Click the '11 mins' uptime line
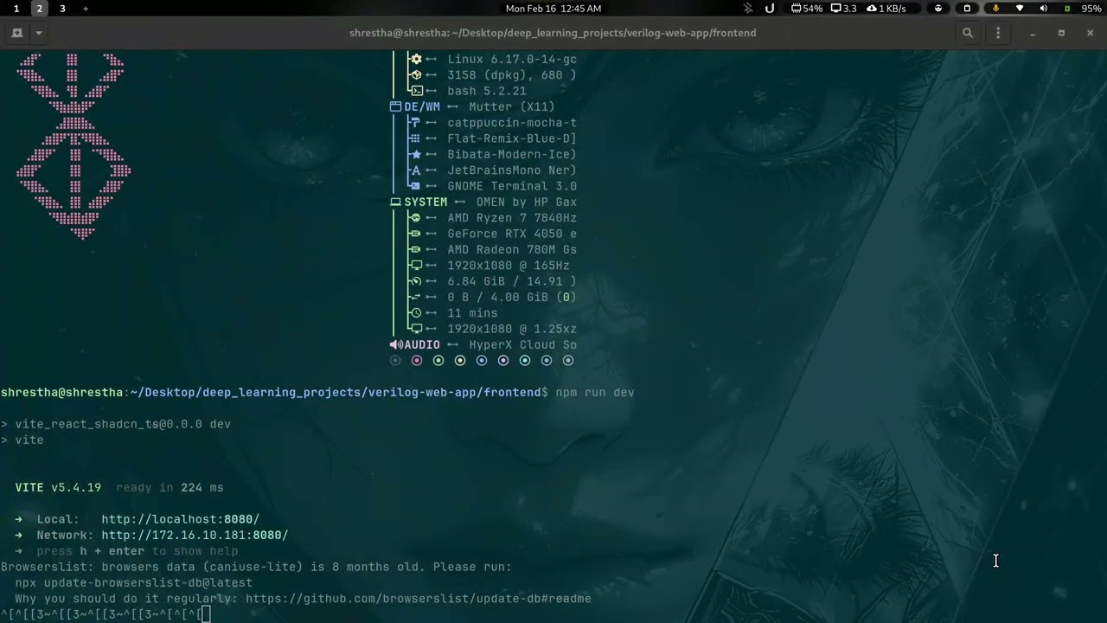Viewport: 1107px width, 623px height. [472, 313]
